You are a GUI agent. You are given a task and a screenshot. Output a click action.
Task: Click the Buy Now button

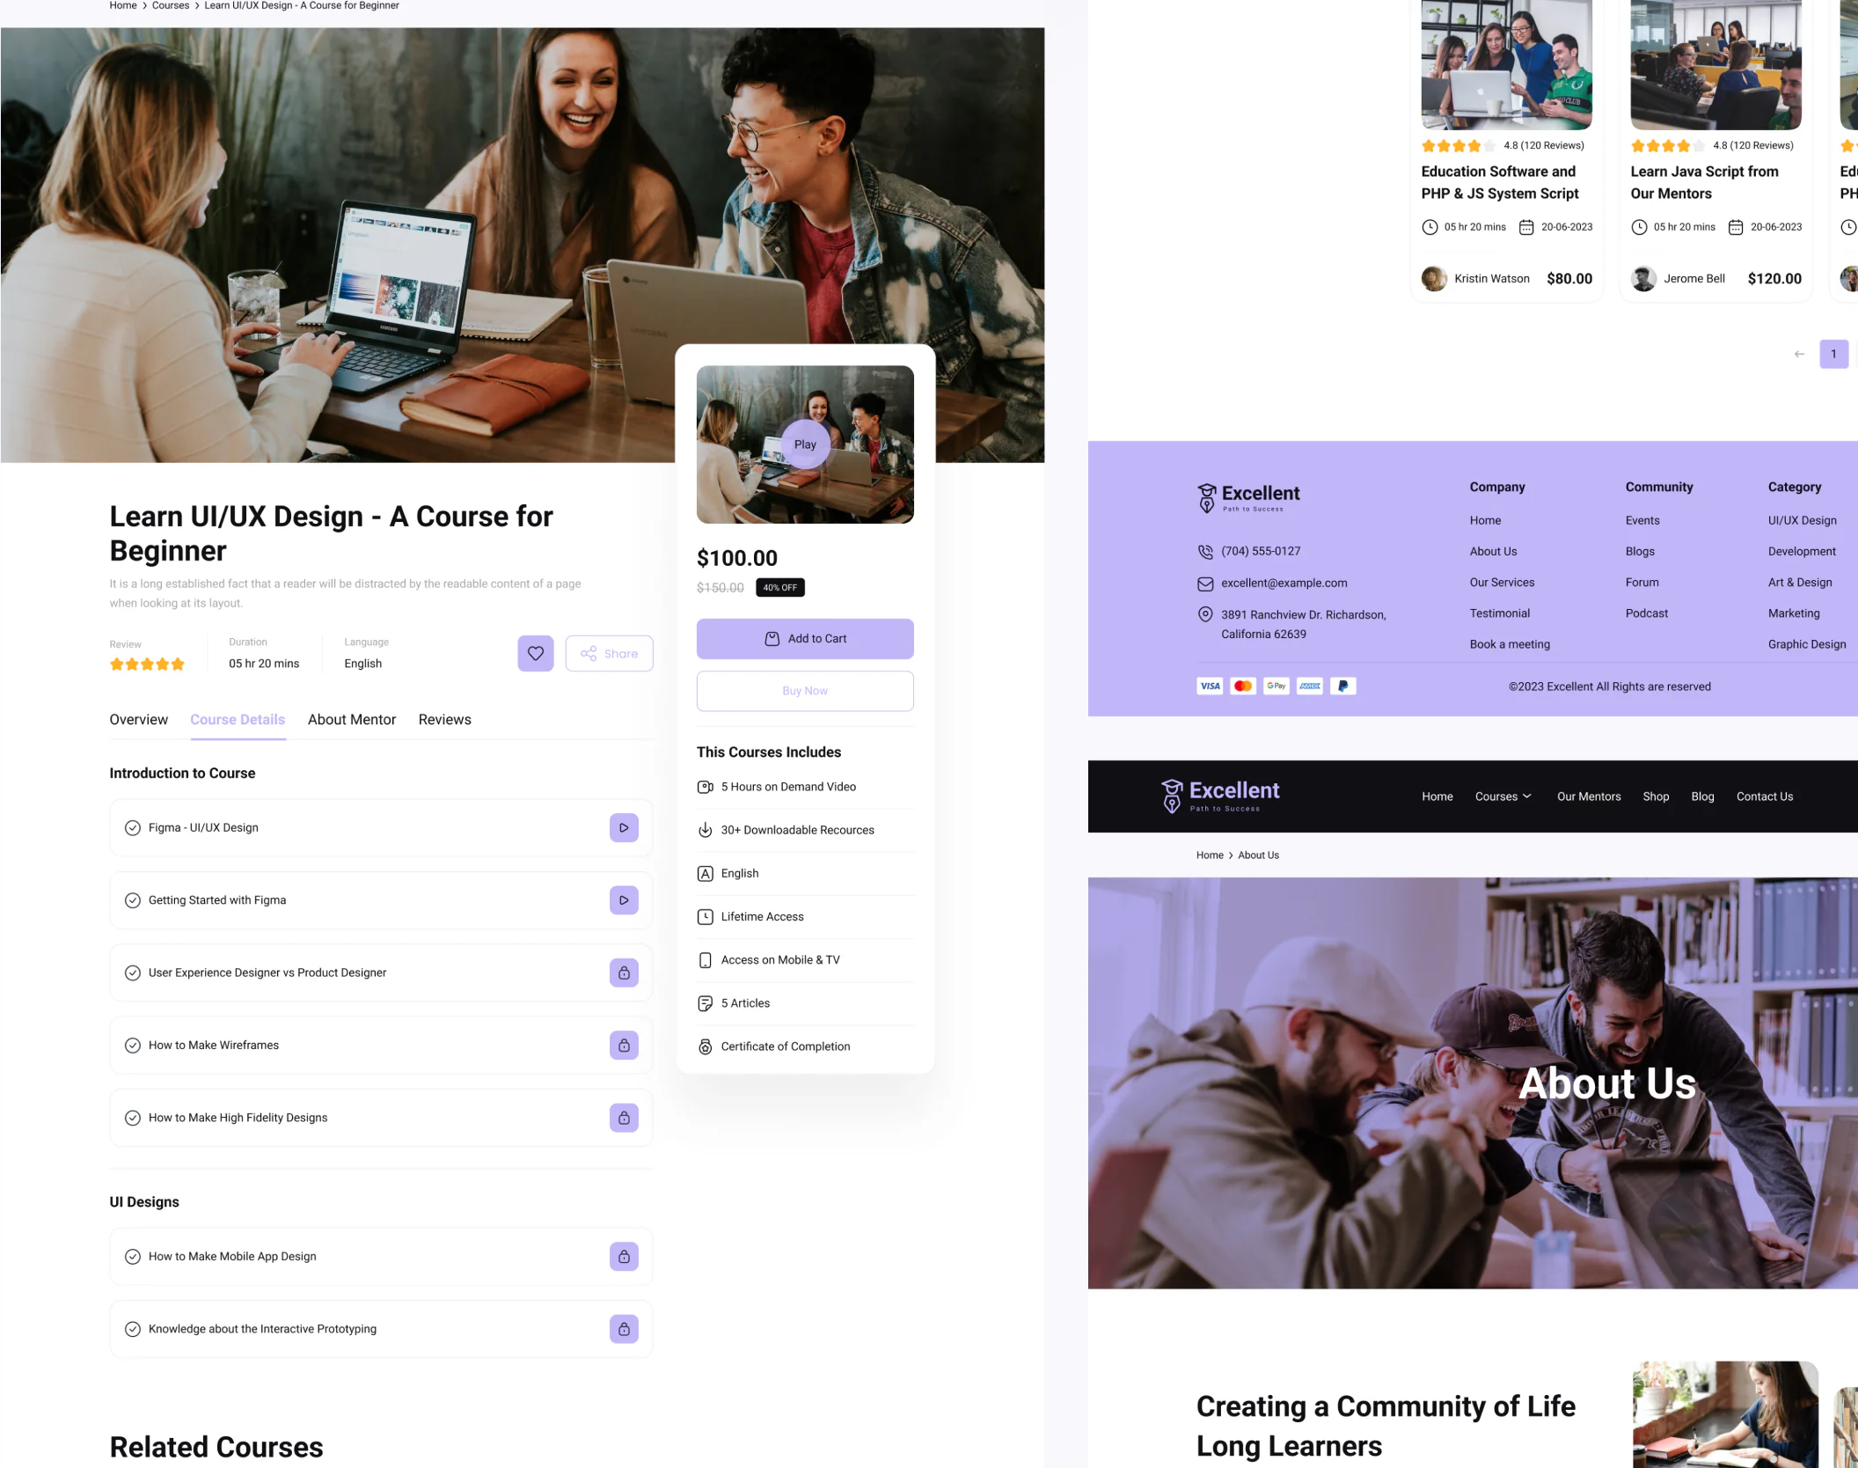tap(805, 691)
